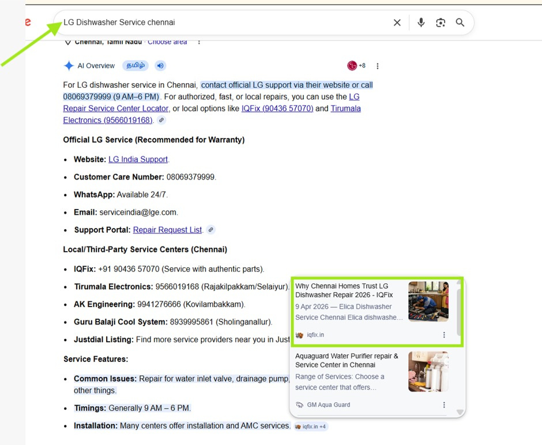
Task: Click the Justdial Listing list entry
Action: [182, 339]
